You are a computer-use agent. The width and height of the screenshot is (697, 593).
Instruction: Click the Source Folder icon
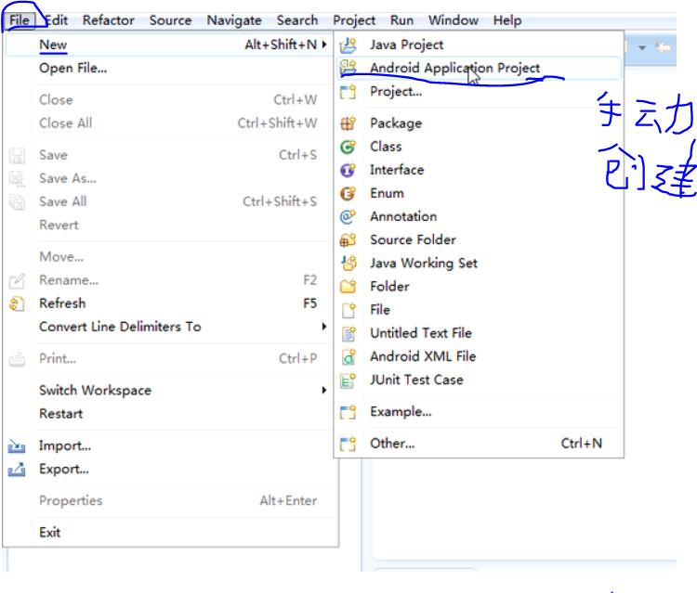point(348,239)
